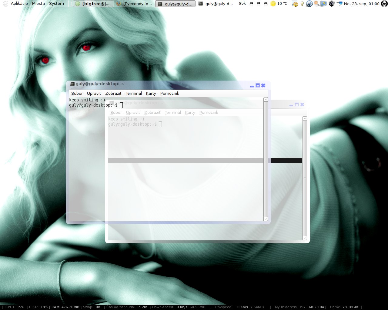This screenshot has width=388, height=310.
Task: Open Pomocník menu in faded rear terminal
Action: pyautogui.click(x=209, y=112)
